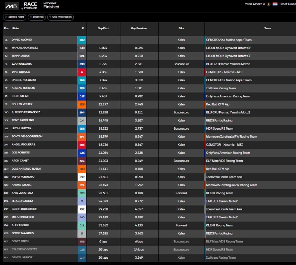Viewport: 296px width, 265px height.
Task: Select rider FILIP SALAC
Action: coord(20,96)
